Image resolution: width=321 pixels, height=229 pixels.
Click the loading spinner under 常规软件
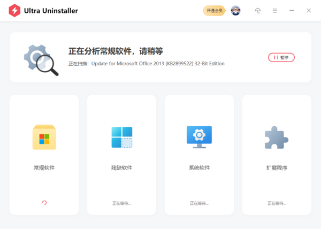point(44,203)
